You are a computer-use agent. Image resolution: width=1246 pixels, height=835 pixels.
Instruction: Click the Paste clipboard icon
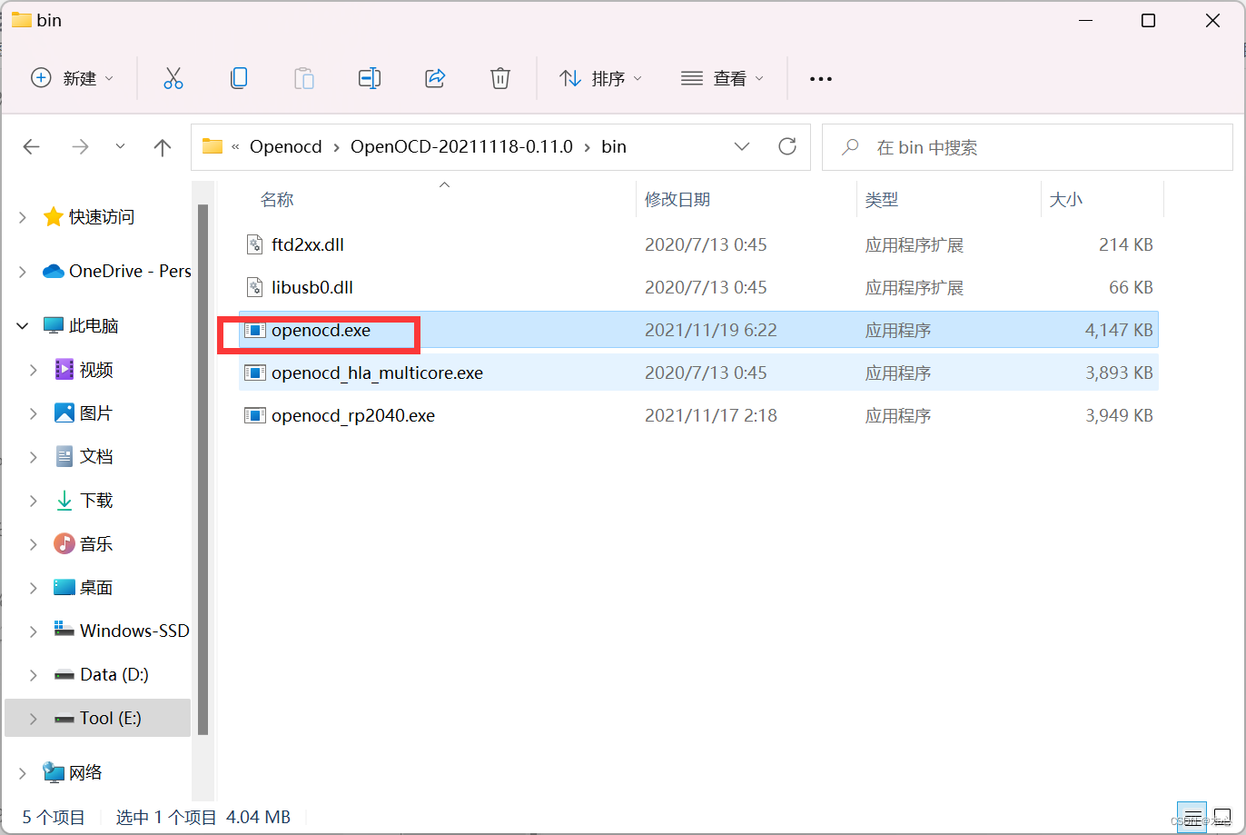click(304, 78)
